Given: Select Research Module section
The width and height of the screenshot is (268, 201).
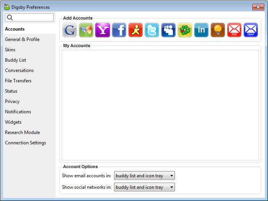Looking at the screenshot, I should coord(29,132).
